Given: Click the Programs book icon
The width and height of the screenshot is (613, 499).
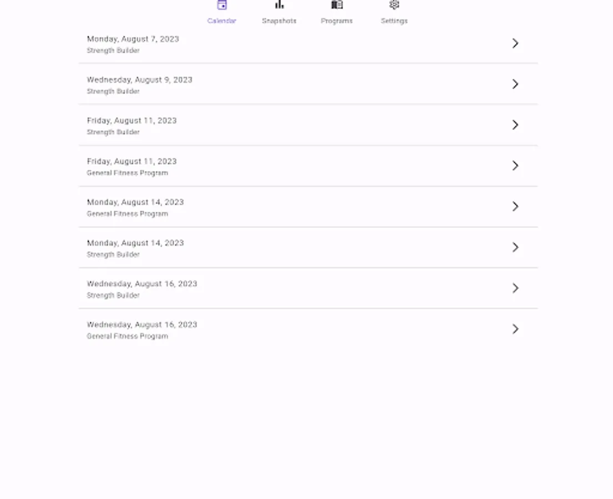Looking at the screenshot, I should 337,5.
